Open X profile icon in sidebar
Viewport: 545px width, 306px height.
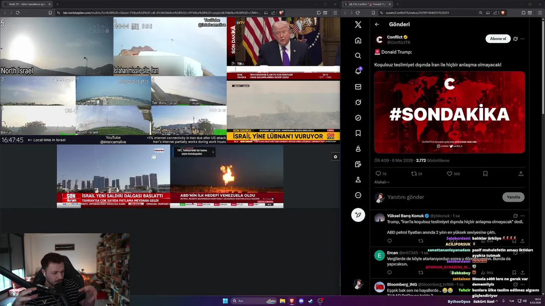click(358, 180)
